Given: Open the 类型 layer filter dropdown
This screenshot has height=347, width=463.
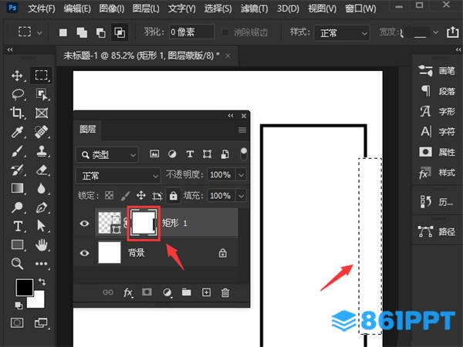Looking at the screenshot, I should [107, 155].
